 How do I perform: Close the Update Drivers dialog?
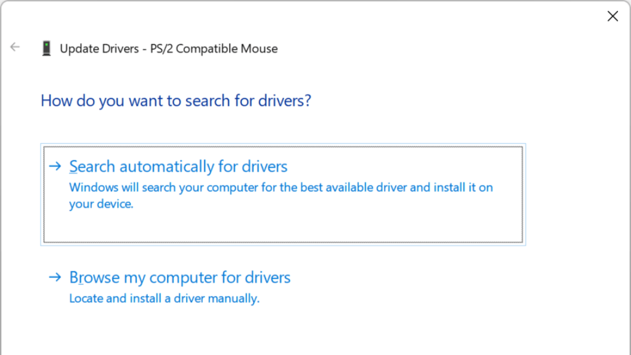(x=613, y=17)
